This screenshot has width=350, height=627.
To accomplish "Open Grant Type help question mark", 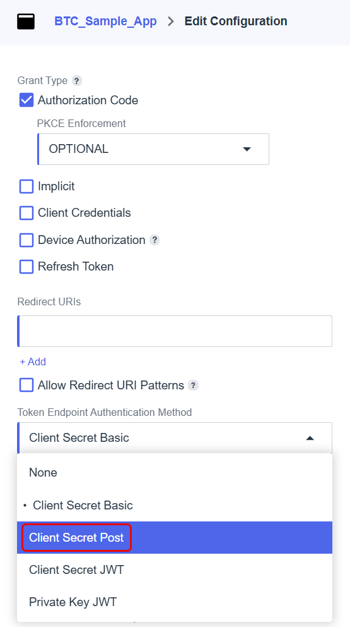I will [77, 81].
